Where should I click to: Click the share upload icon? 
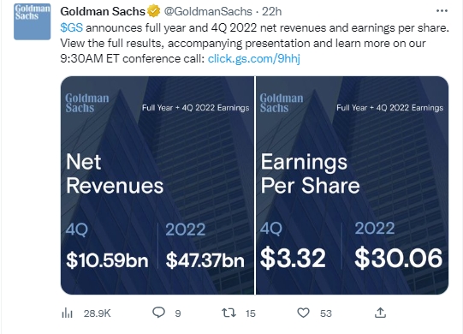click(x=380, y=313)
